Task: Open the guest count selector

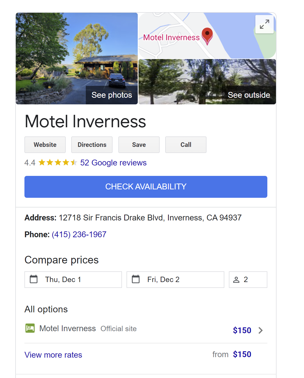Action: (248, 279)
